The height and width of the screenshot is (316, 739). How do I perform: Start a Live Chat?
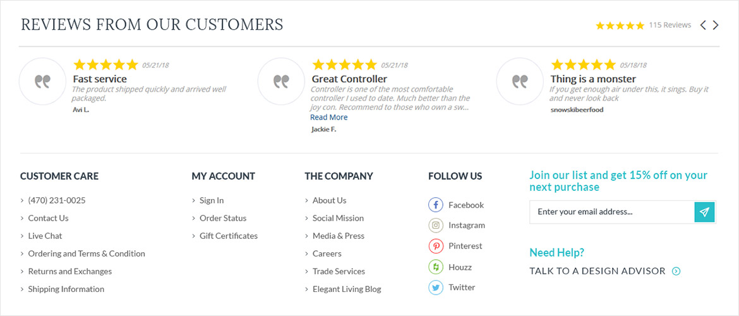[x=45, y=236]
